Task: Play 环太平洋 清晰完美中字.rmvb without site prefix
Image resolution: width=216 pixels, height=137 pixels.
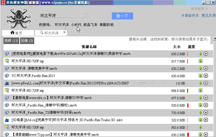Action: pos(206,68)
